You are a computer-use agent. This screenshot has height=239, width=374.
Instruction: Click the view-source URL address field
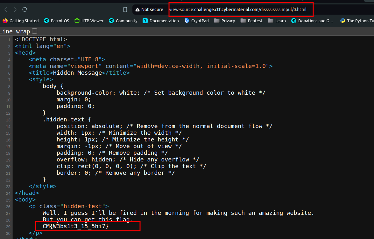point(238,10)
